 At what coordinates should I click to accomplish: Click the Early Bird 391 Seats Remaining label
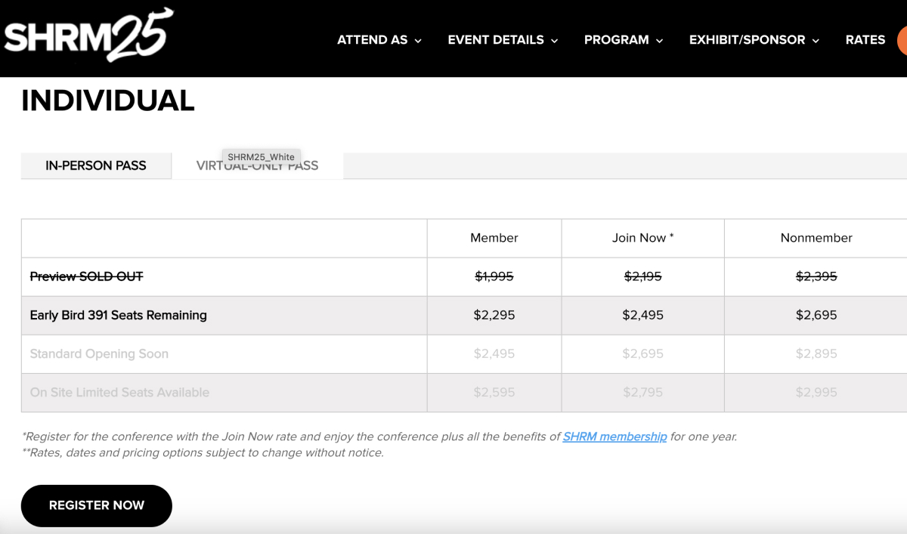(x=118, y=315)
